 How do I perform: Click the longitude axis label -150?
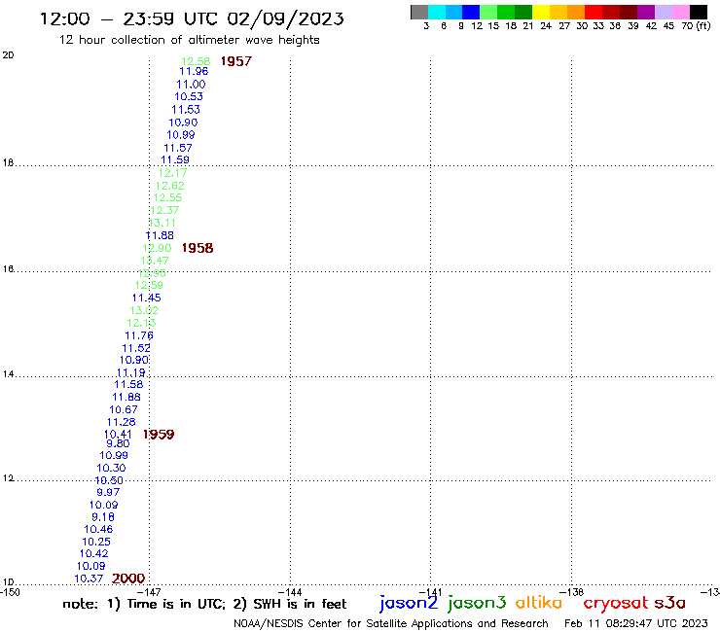[x=10, y=592]
